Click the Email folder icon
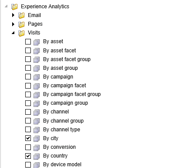170x168 pixels. (21, 15)
